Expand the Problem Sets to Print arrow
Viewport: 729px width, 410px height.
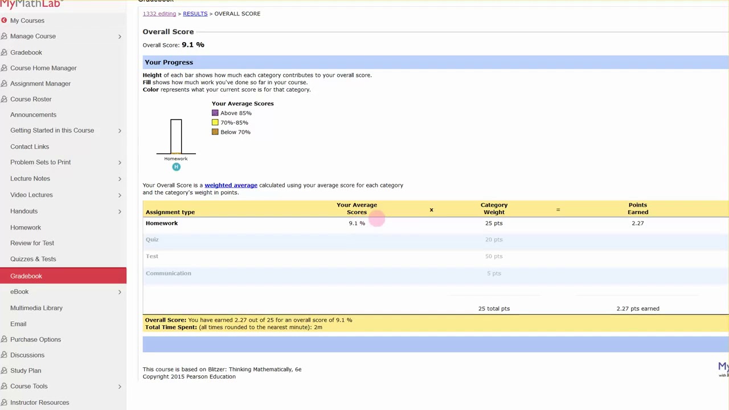(120, 162)
